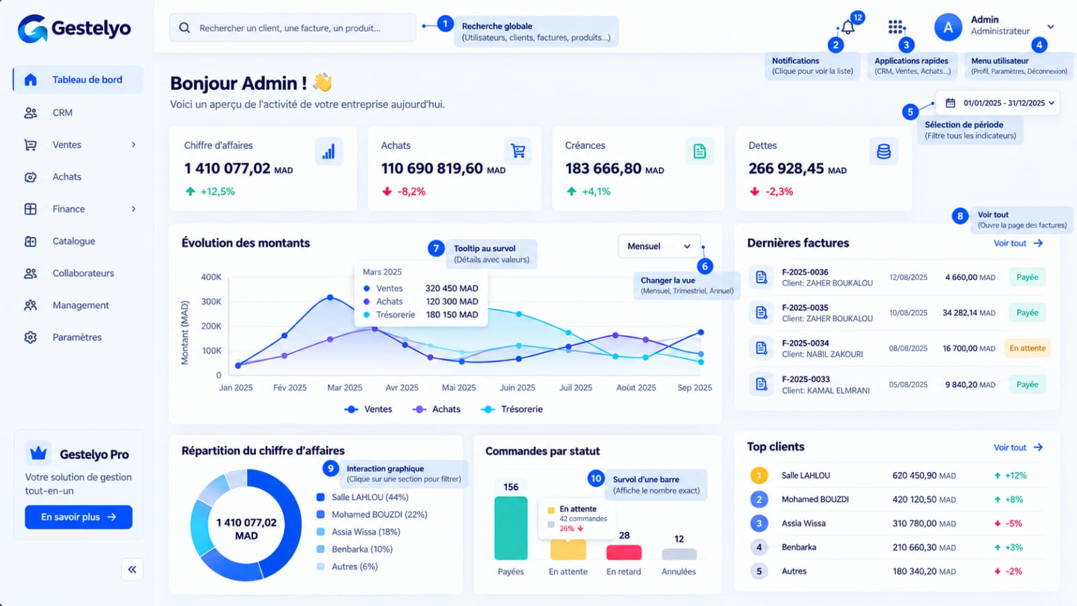Open the user menu chevron next to Admin

pos(1050,27)
